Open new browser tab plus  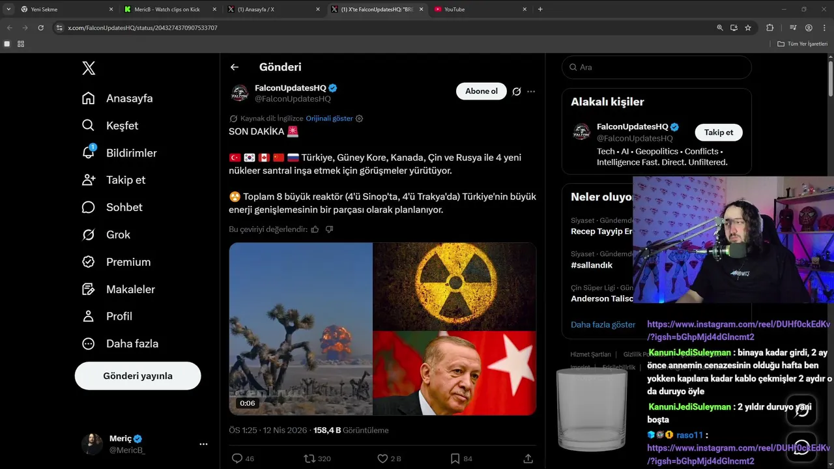point(540,9)
